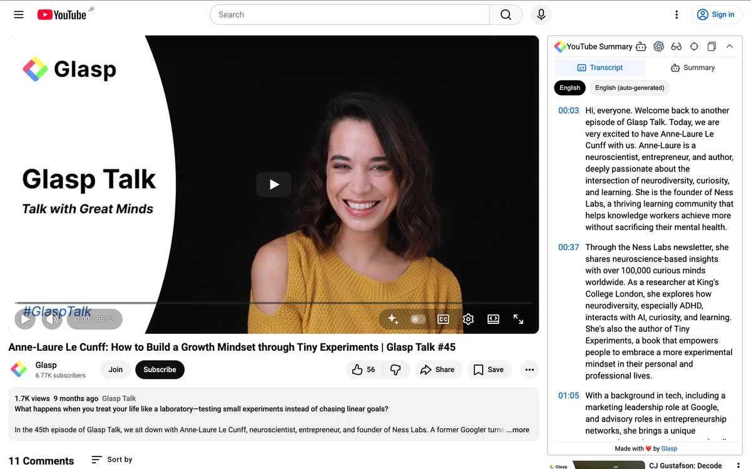Mute the video volume speaker icon
This screenshot has height=469, width=751.
53,319
